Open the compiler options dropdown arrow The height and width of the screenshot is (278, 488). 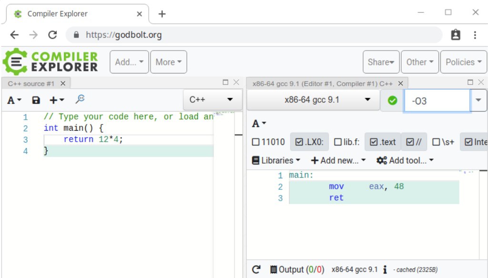(x=478, y=100)
